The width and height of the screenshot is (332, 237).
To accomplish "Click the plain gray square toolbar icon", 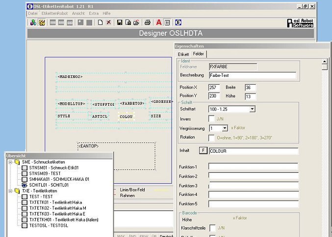I will (x=89, y=23).
